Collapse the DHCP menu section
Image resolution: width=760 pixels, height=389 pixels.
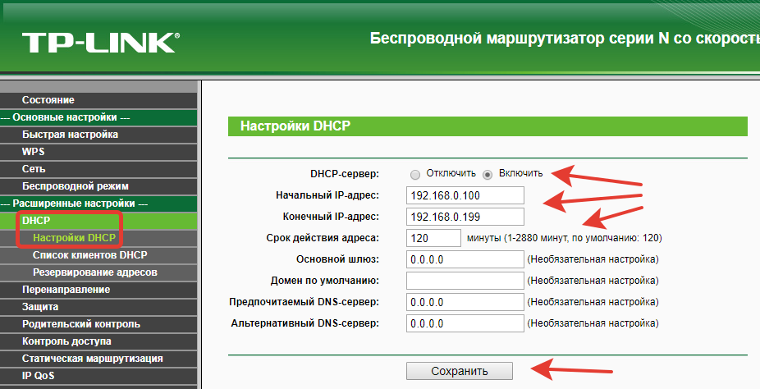tap(36, 221)
